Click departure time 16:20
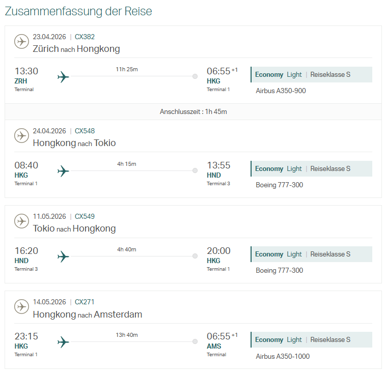The height and width of the screenshot is (372, 385). [26, 251]
